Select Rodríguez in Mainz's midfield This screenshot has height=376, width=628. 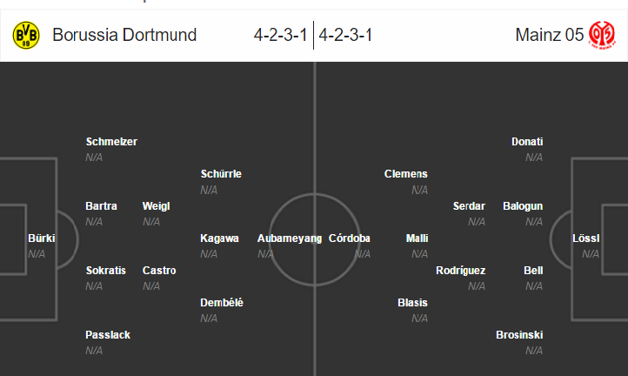click(461, 271)
